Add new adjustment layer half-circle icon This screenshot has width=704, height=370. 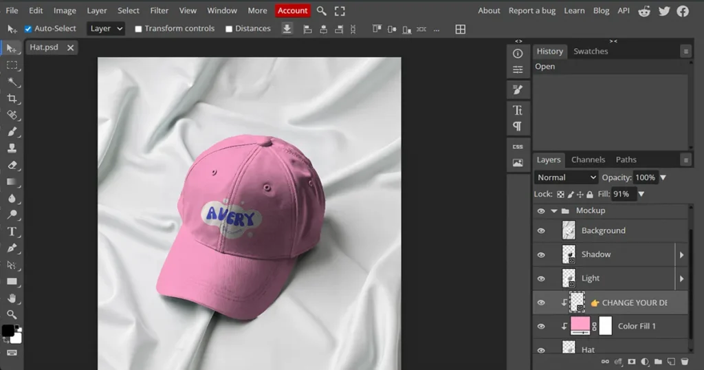point(645,362)
